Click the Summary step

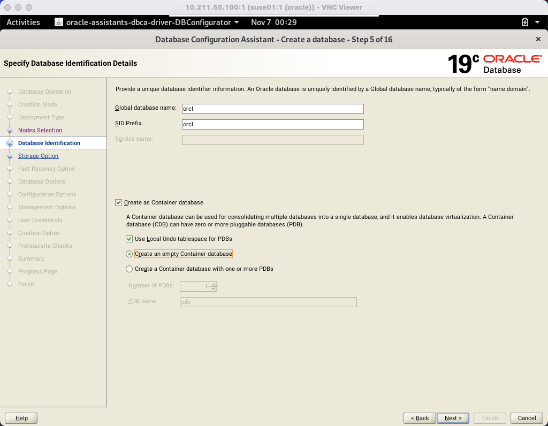(31, 258)
